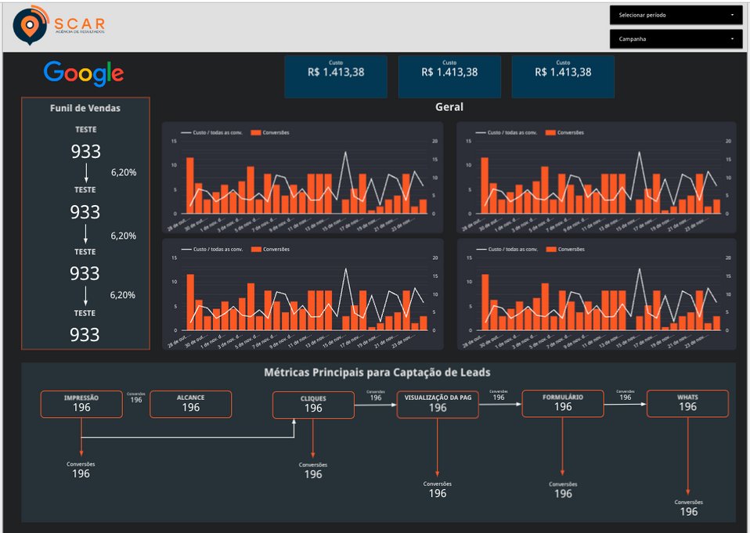The image size is (750, 533).
Task: Click the Conversões 196 value below IMPRESSÃO
Action: 81,470
